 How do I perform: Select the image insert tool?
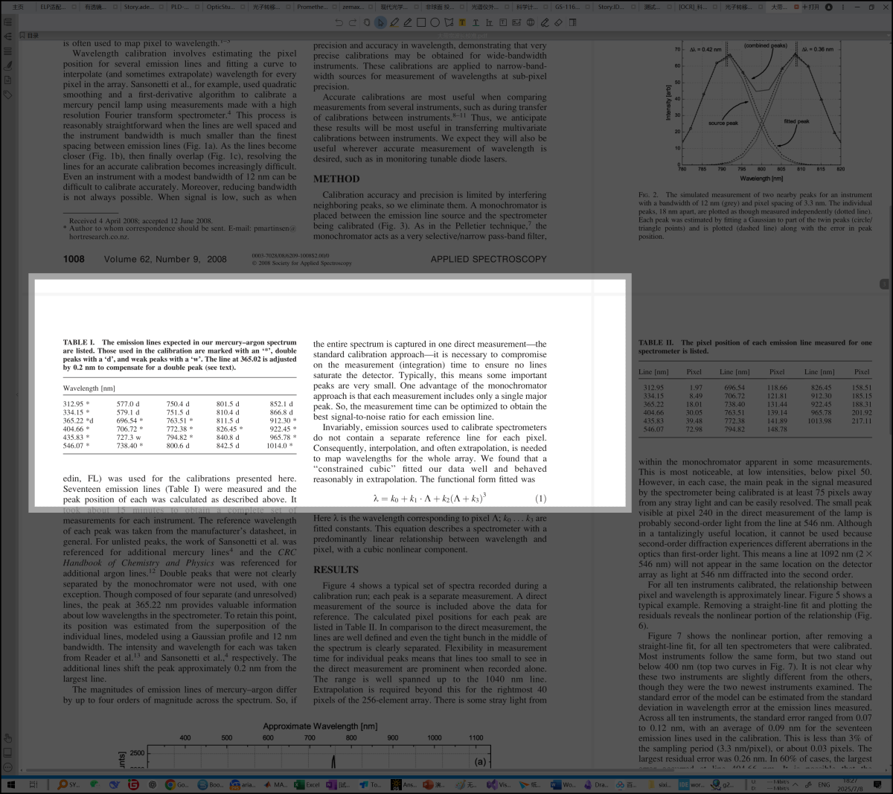coord(516,22)
